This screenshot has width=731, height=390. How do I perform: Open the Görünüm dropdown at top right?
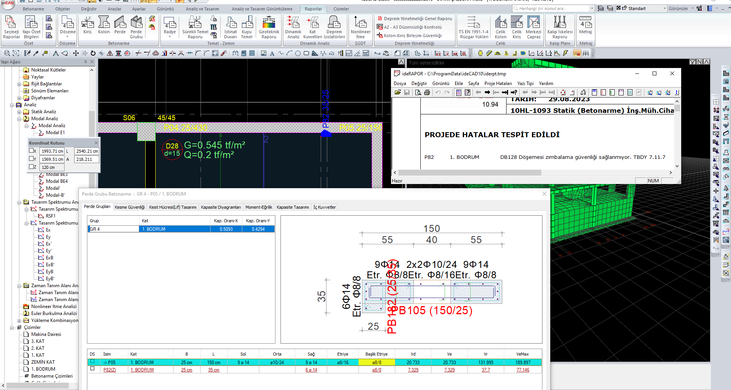pyautogui.click(x=681, y=9)
